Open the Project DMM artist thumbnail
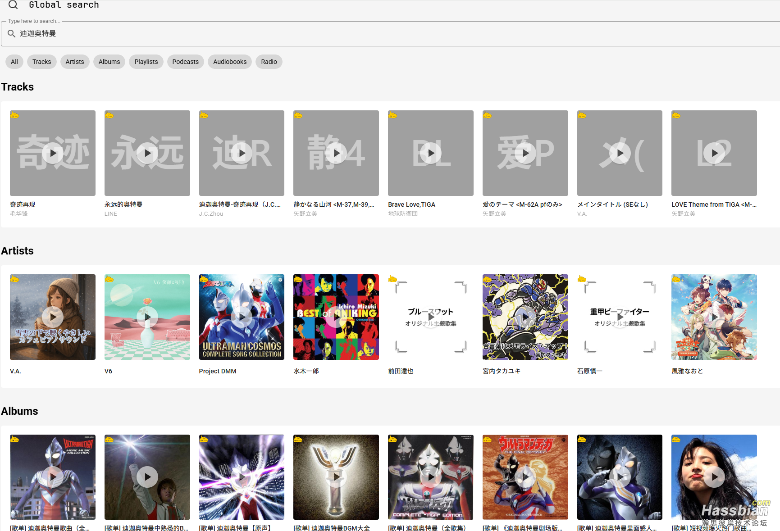Image resolution: width=780 pixels, height=531 pixels. point(242,317)
